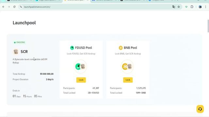Click FDUSD Pool total locked 2B+ FDUSD
The height and width of the screenshot is (117, 209).
click(x=93, y=93)
